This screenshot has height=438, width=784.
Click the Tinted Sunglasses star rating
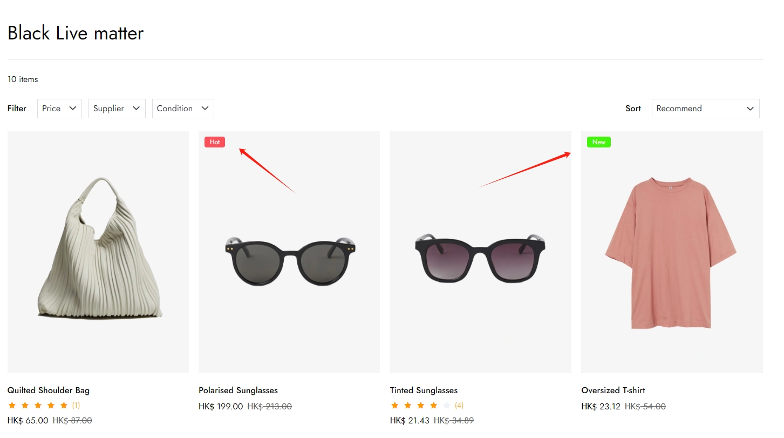420,406
